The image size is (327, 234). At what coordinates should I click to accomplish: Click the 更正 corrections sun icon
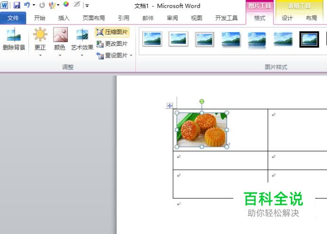(x=40, y=34)
